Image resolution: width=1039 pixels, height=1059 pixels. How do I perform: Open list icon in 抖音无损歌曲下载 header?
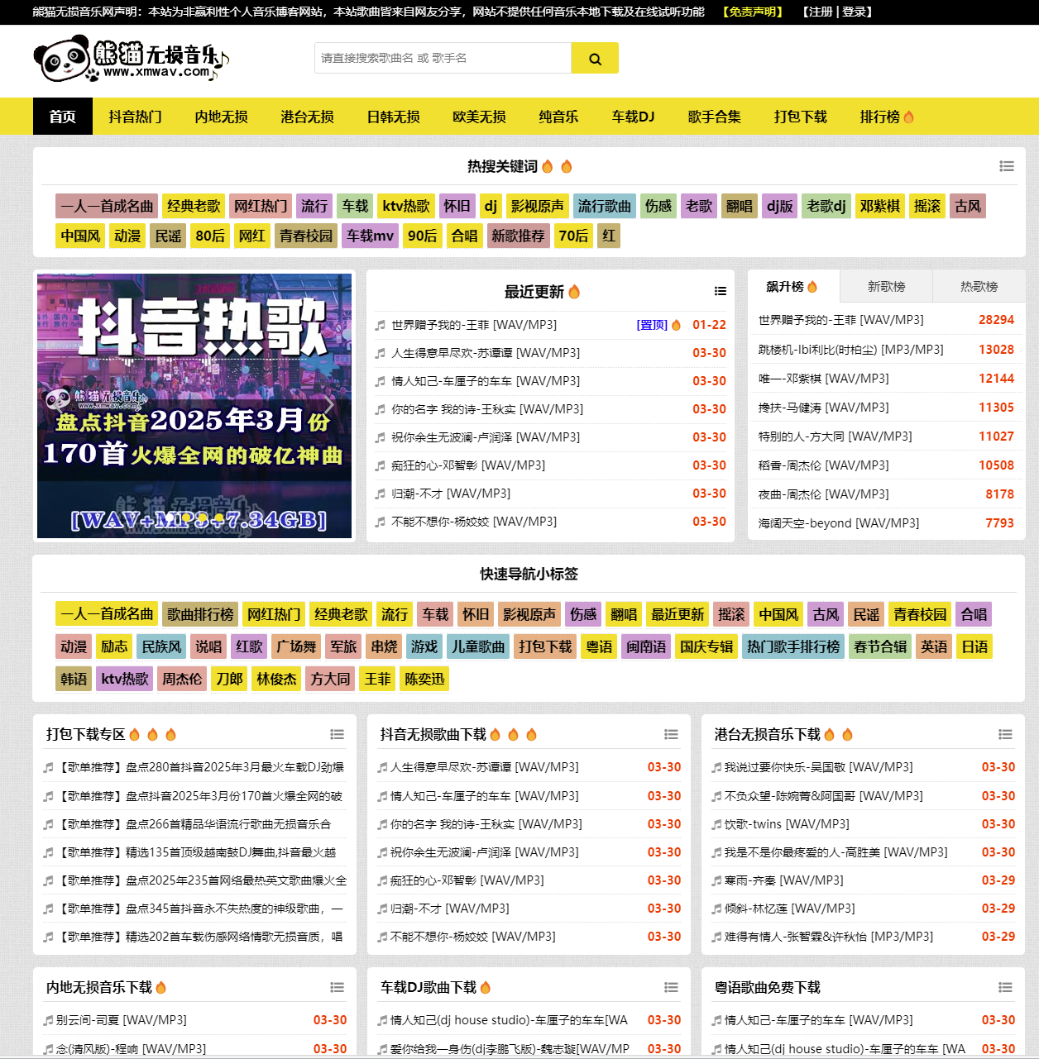(671, 734)
